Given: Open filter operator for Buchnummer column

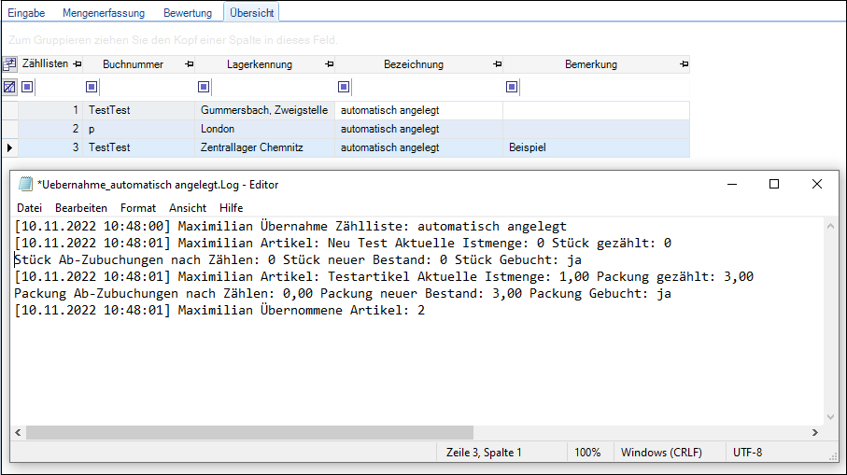Looking at the screenshot, I should (x=92, y=87).
